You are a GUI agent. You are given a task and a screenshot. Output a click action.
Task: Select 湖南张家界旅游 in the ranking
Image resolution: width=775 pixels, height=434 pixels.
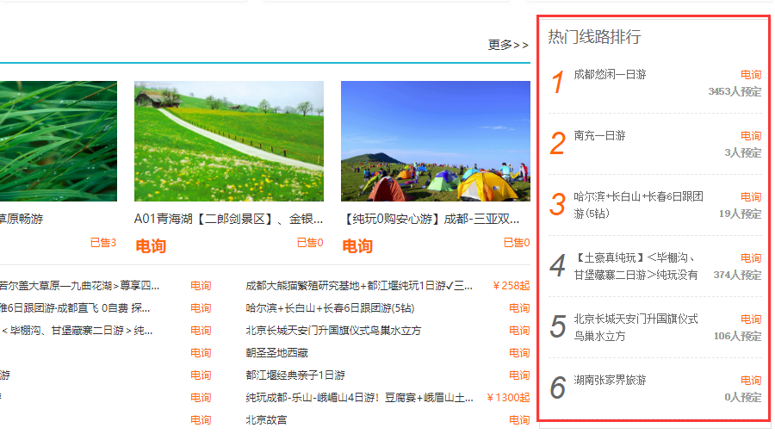click(x=610, y=381)
